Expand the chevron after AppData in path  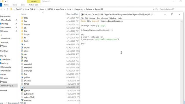pos(65,9)
